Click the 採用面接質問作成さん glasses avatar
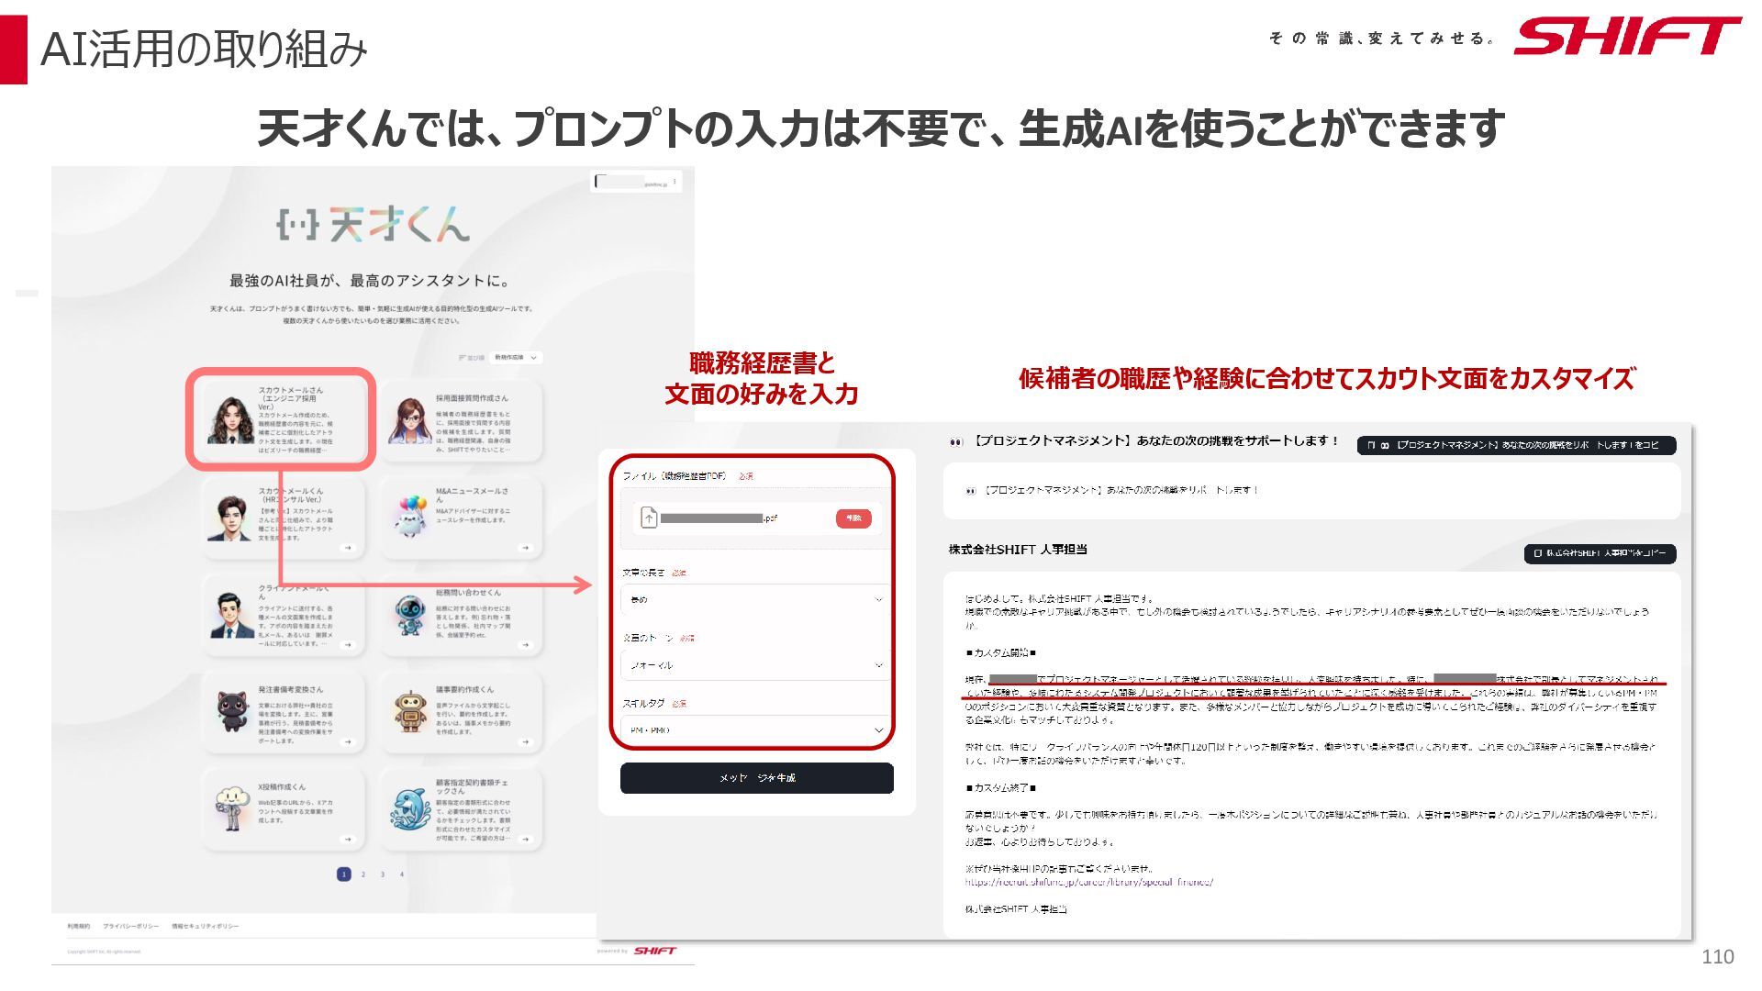The width and height of the screenshot is (1762, 991). pos(409,421)
